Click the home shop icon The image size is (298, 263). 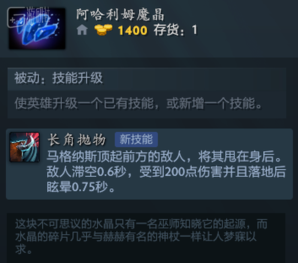82,30
